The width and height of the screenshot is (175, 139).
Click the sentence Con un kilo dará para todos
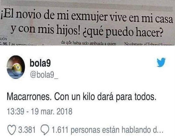pyautogui.click(x=105, y=97)
